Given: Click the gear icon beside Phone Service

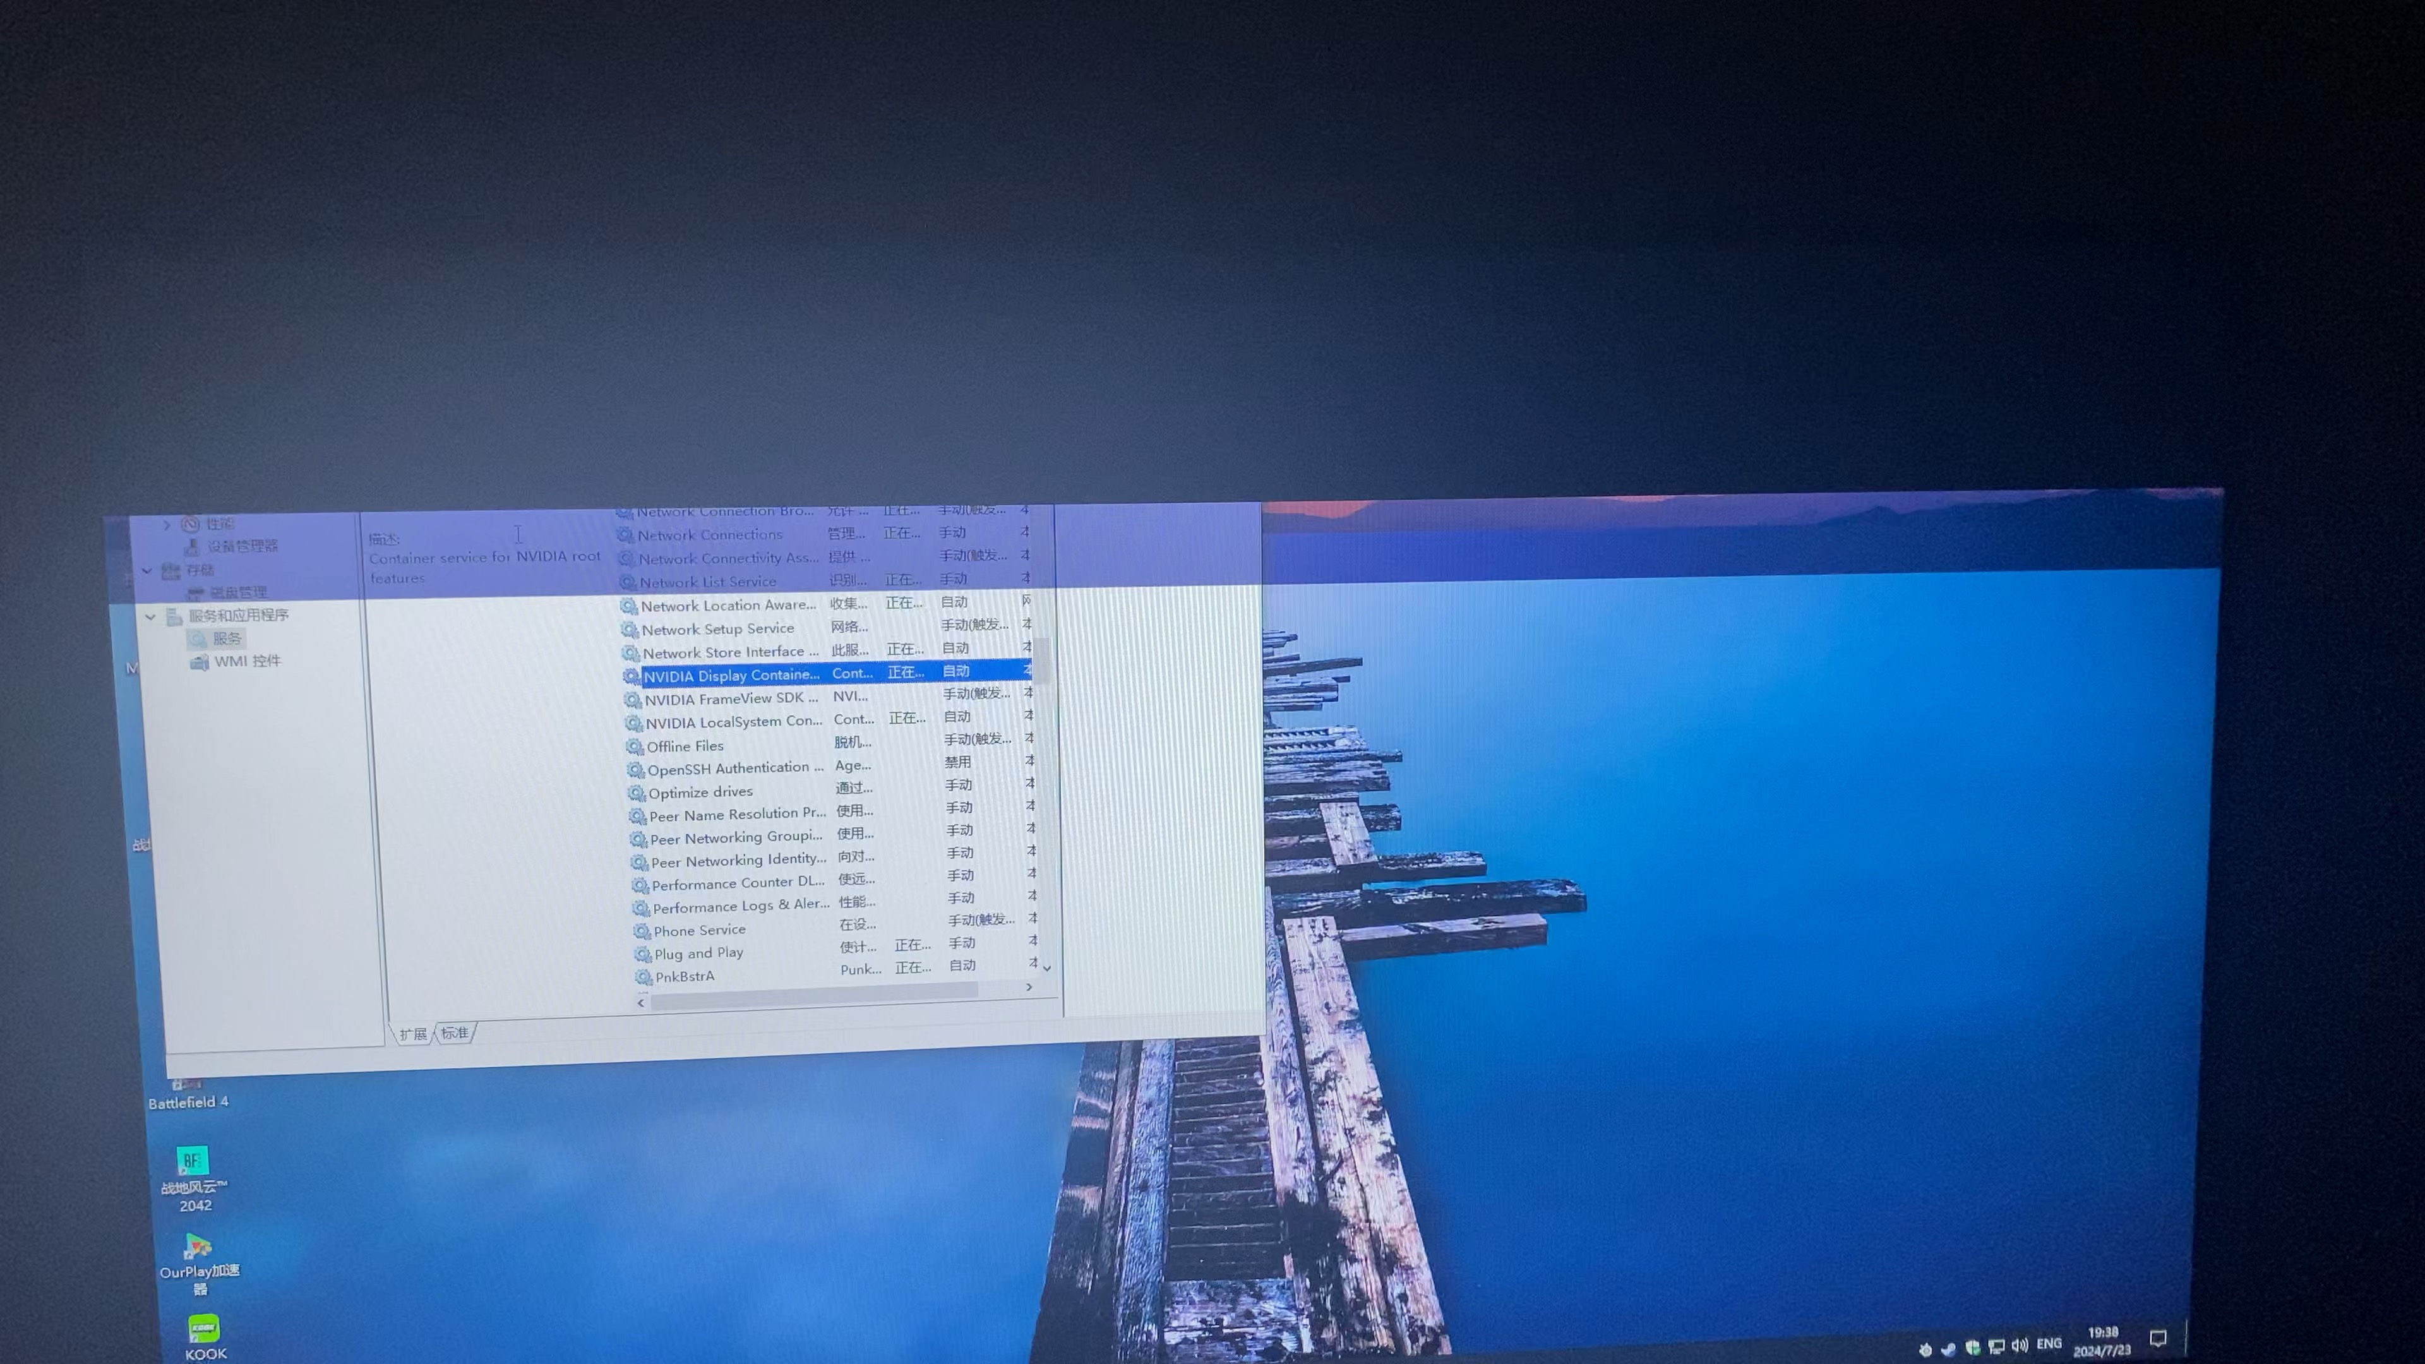Looking at the screenshot, I should (x=642, y=931).
